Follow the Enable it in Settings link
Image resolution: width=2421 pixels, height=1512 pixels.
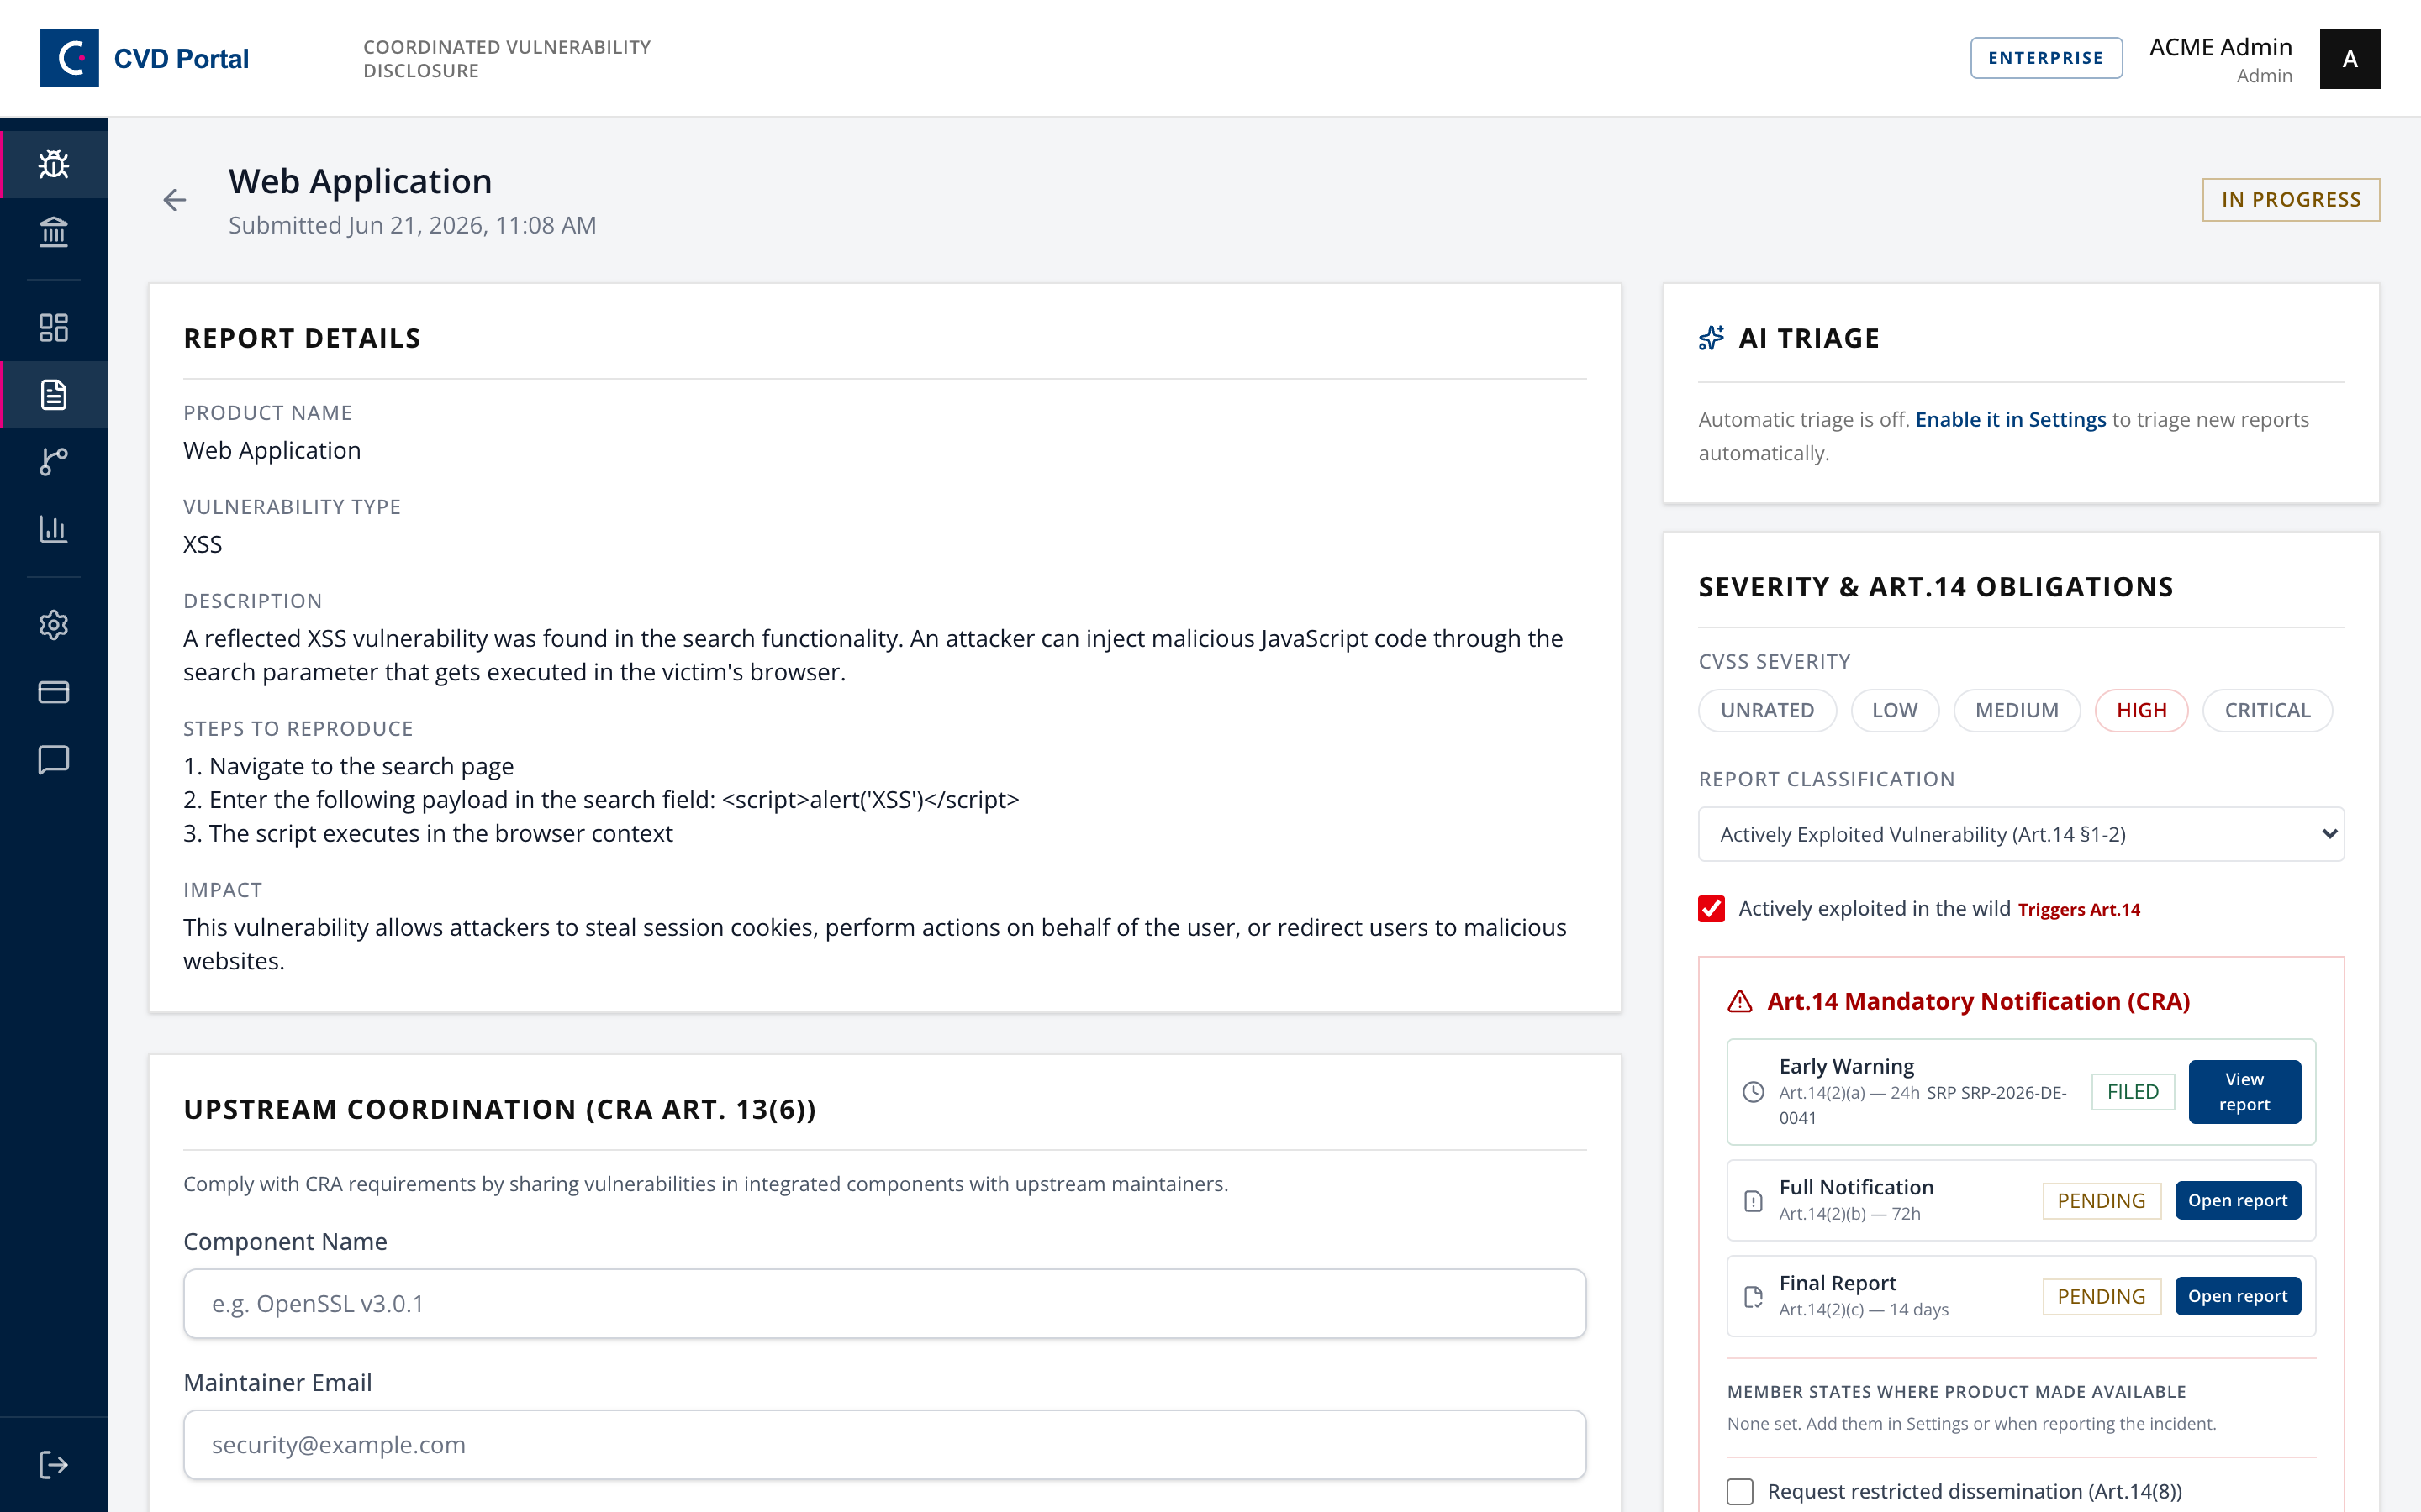coord(2011,420)
